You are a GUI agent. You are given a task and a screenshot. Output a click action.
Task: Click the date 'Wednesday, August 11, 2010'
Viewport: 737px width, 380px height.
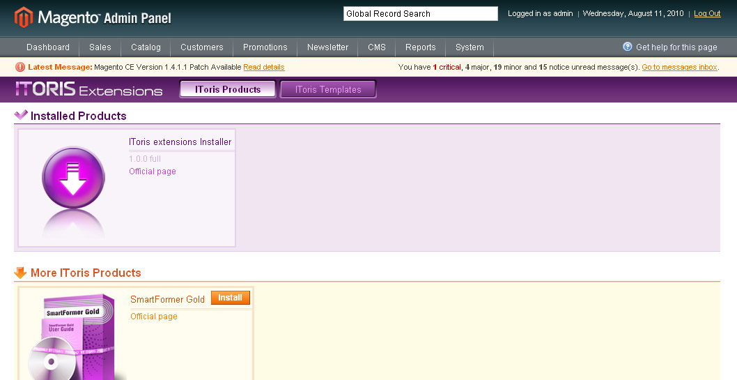pyautogui.click(x=633, y=14)
